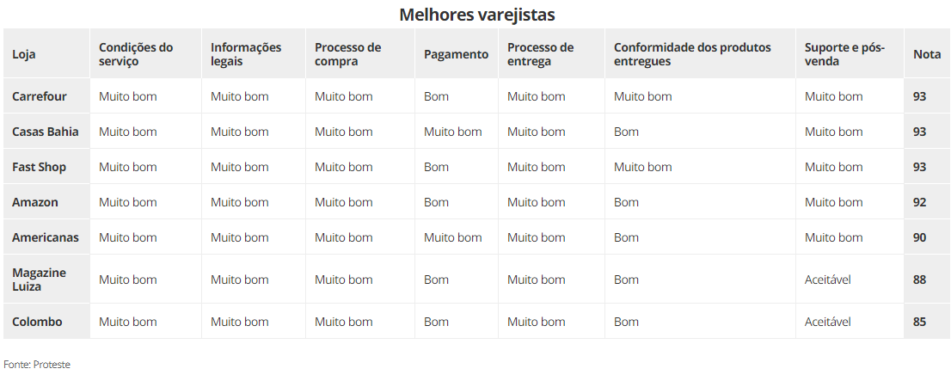This screenshot has height=375, width=951.
Task: Click the "Suporte e pós-venda" column header
Action: 844,54
